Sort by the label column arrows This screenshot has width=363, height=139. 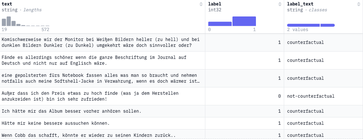(280, 4)
